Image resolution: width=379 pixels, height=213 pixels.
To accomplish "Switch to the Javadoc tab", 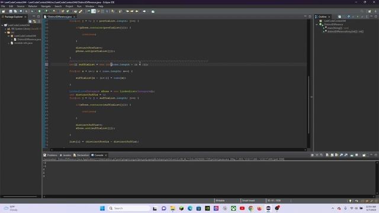I will pos(66,155).
